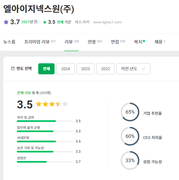Switch to the 연봉 tab
The image size is (179, 180).
pos(95,42)
